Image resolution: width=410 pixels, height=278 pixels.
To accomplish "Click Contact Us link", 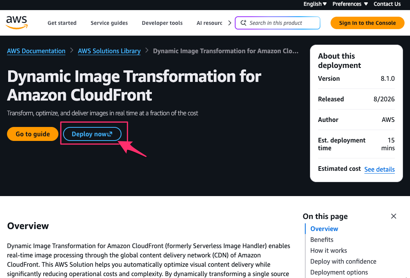I will click(x=387, y=4).
